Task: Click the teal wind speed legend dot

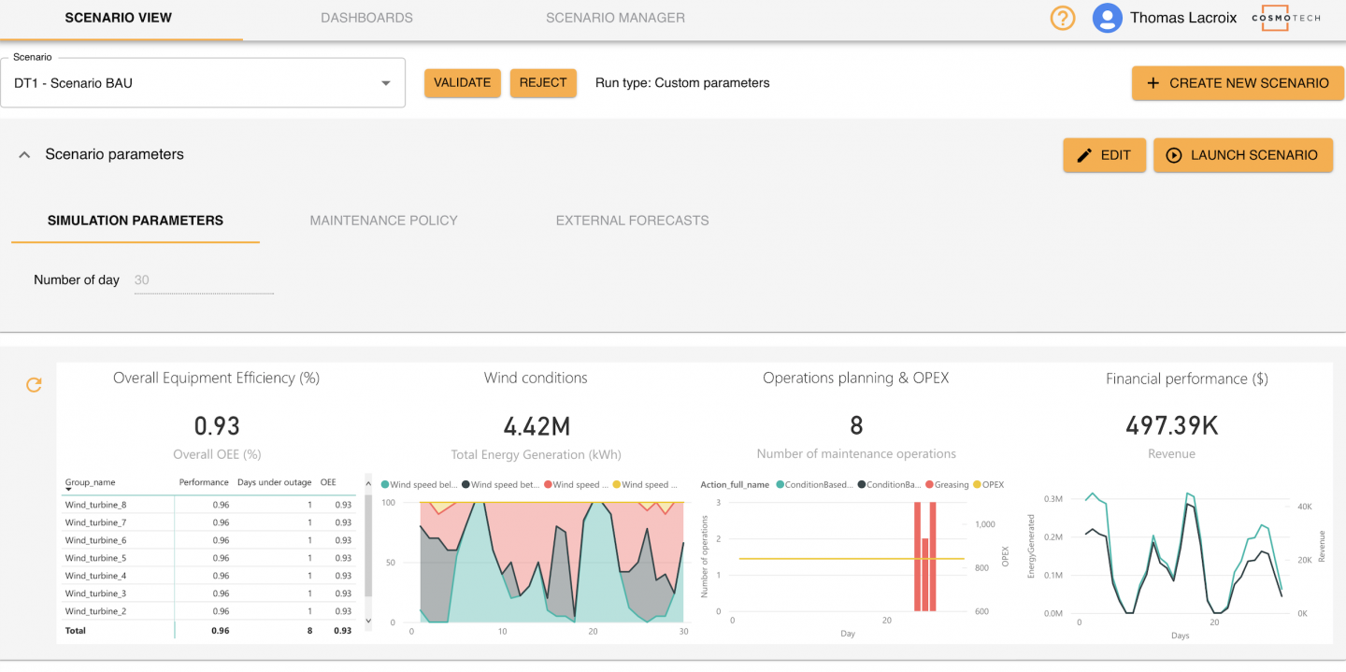Action: 385,485
